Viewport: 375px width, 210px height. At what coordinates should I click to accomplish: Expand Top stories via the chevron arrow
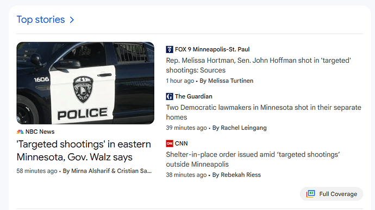72,20
